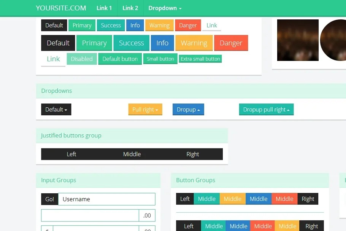Select Left in the justified buttons group
Screen dimensions: 346x231
click(71, 154)
